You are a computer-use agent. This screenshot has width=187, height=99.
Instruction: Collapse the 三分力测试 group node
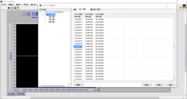[x=43, y=15]
